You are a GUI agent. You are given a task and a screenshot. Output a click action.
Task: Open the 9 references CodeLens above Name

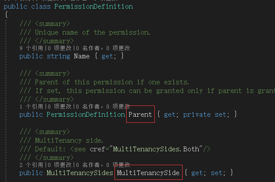coord(31,48)
